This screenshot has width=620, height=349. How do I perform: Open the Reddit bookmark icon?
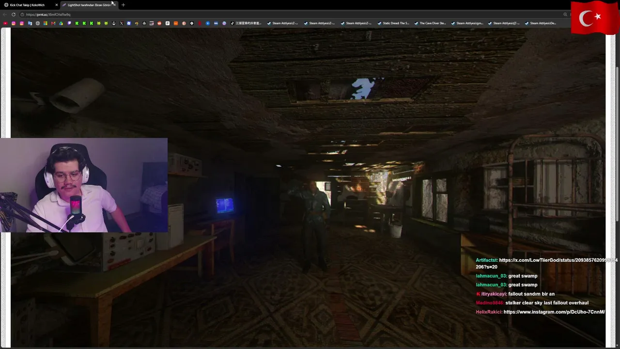(x=159, y=23)
